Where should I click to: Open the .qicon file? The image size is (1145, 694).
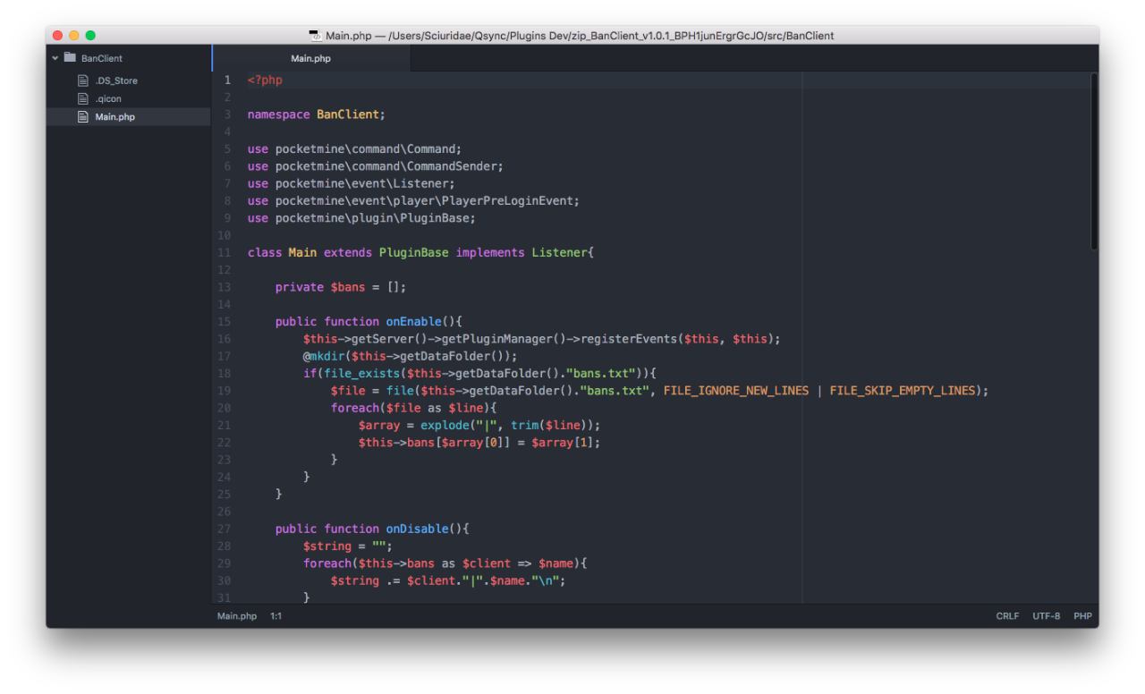click(x=108, y=98)
